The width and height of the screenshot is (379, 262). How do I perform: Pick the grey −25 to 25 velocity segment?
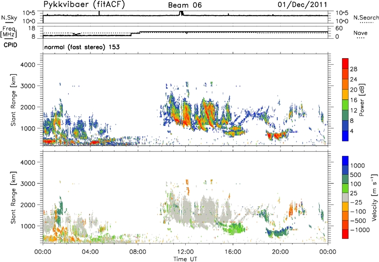point(345,198)
